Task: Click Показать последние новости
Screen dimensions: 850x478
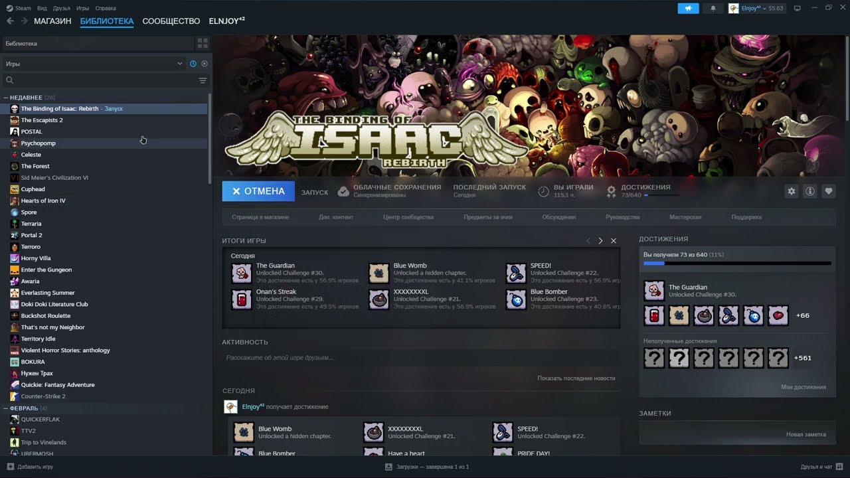Action: [576, 378]
